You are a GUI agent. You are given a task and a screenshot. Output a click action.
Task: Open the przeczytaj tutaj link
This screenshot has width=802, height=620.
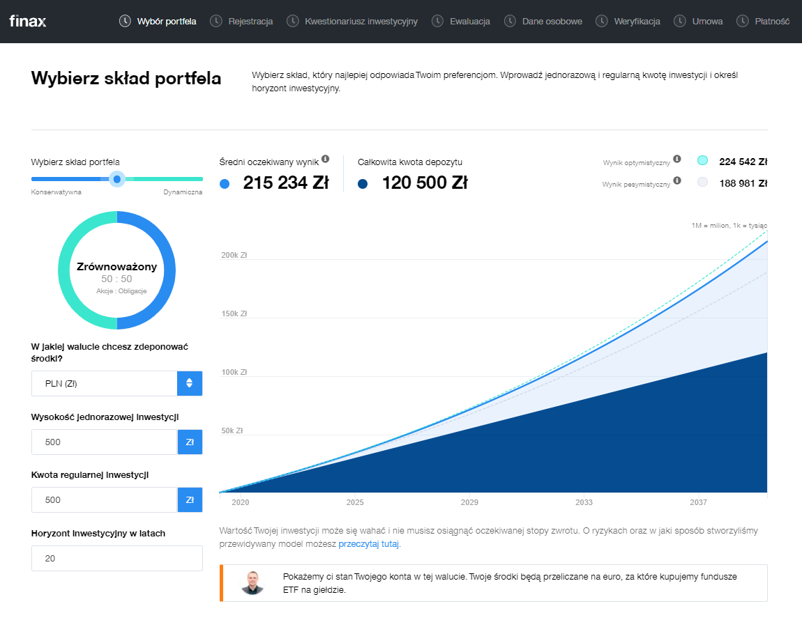pos(369,544)
